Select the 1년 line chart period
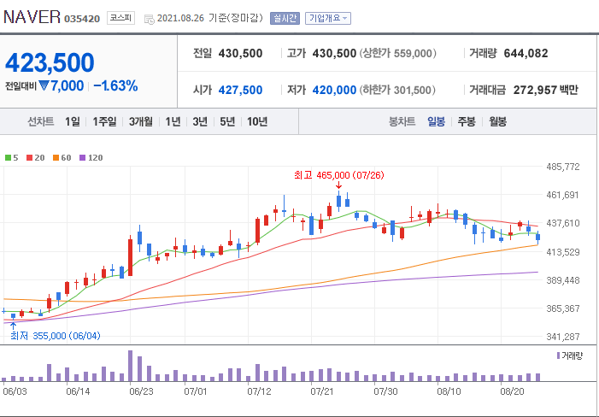This screenshot has height=417, width=599. 173,122
